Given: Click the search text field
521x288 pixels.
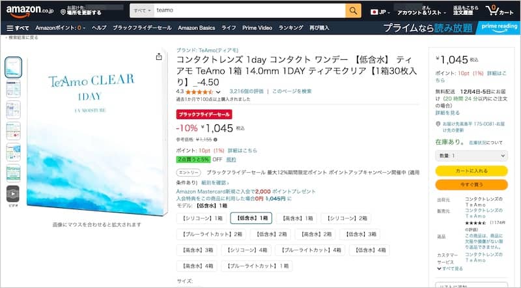Looking at the screenshot, I should point(249,10).
